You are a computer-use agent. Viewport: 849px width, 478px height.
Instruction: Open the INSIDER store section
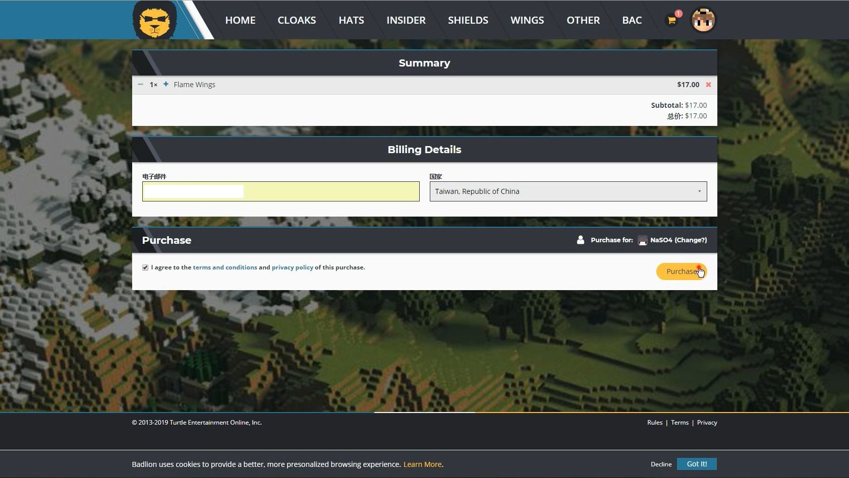406,20
